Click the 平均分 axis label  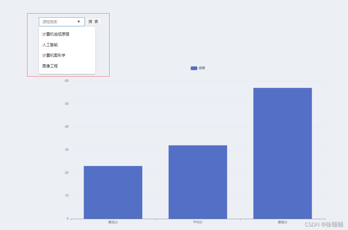point(198,222)
